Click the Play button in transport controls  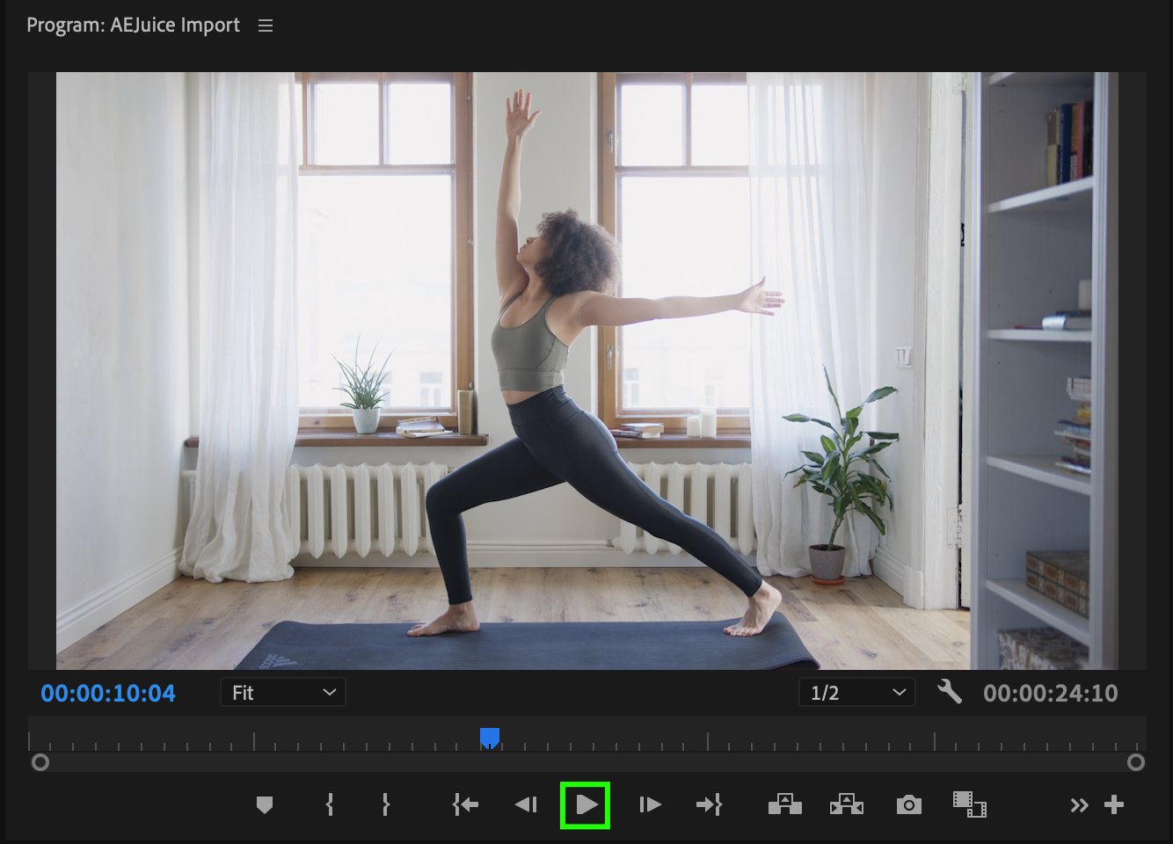586,804
